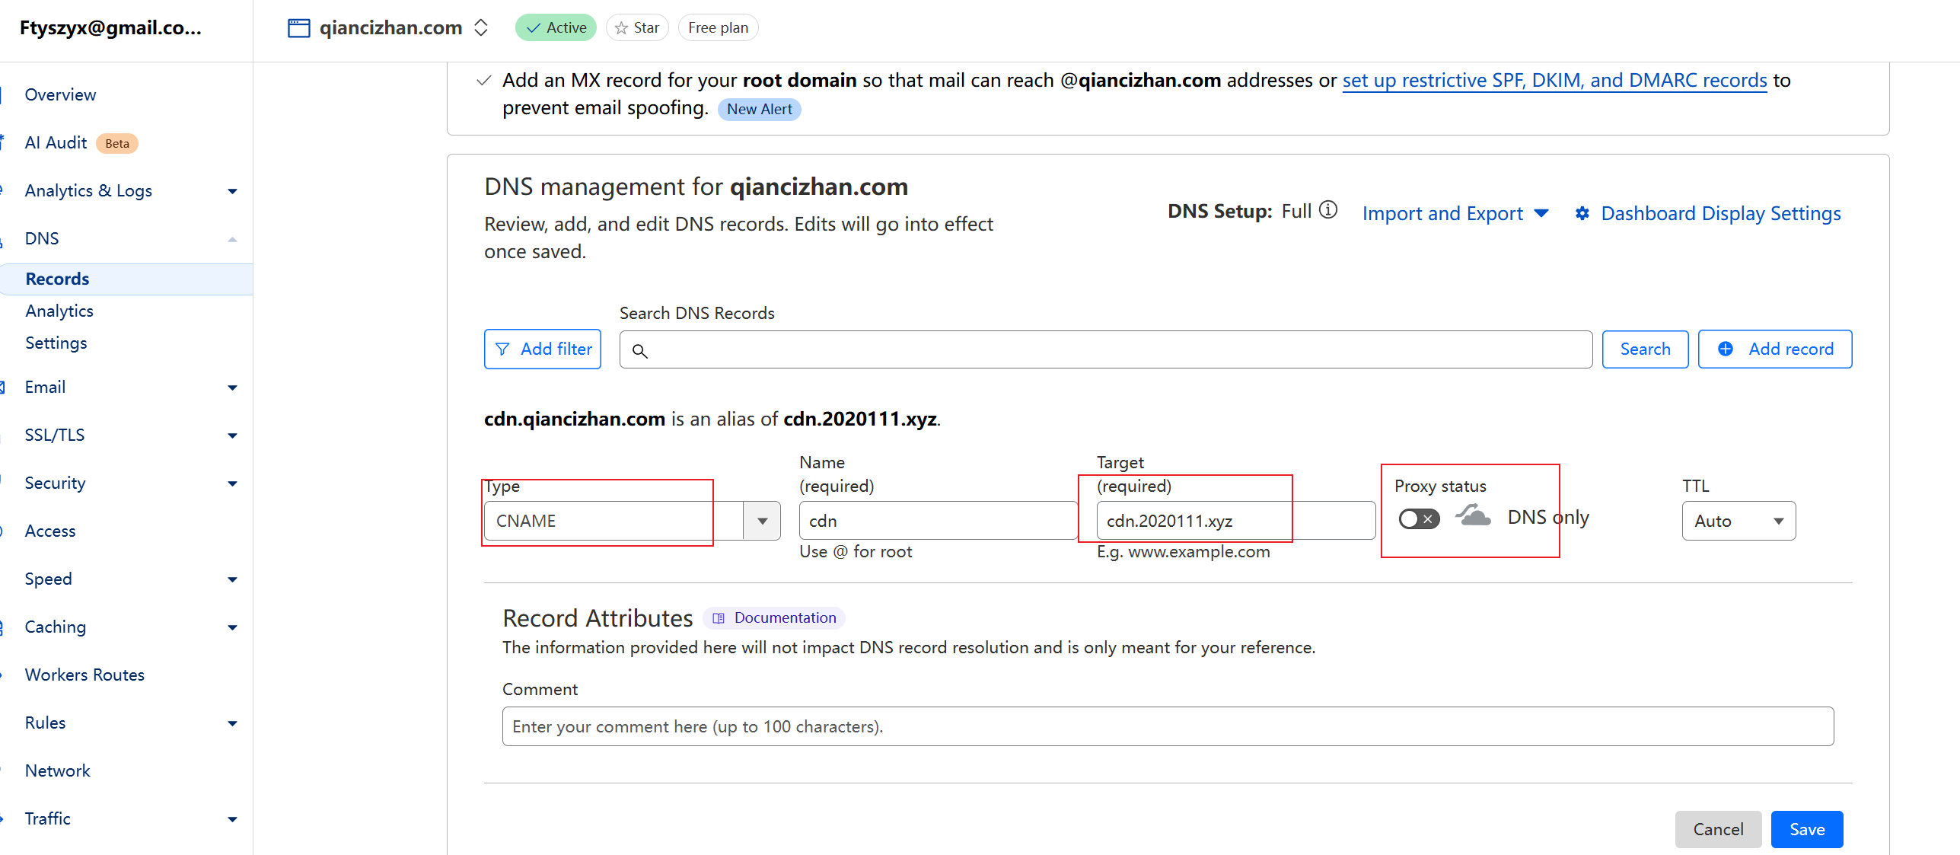Open the Overview sidebar item
The width and height of the screenshot is (1960, 855).
(60, 95)
